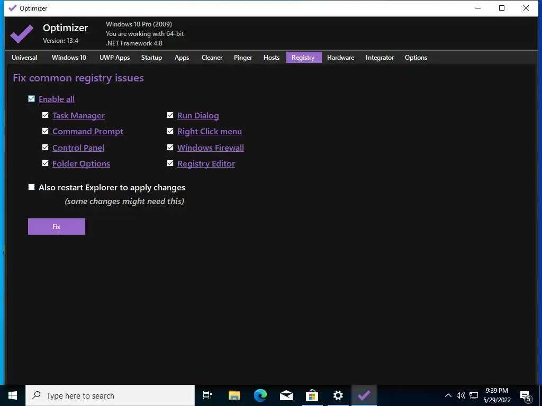
Task: Show hidden system tray icons
Action: click(x=448, y=395)
